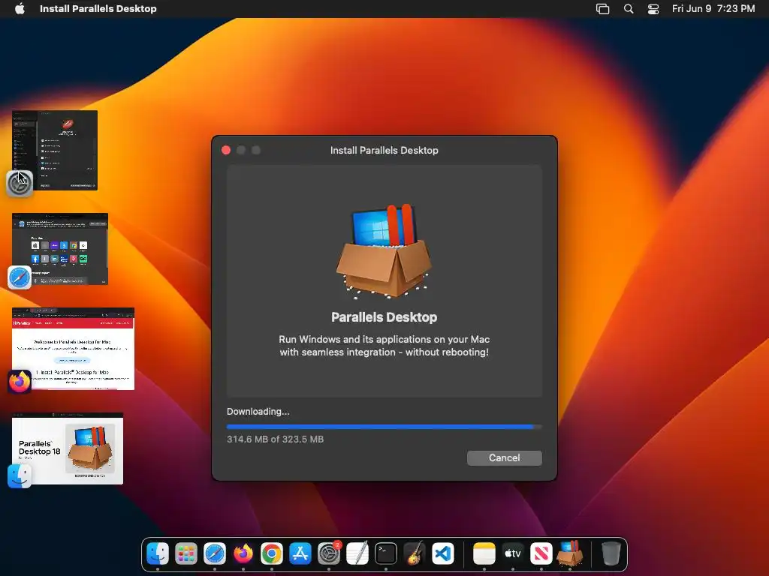
Task: Close the Install Parallels Desktop window
Action: [226, 150]
